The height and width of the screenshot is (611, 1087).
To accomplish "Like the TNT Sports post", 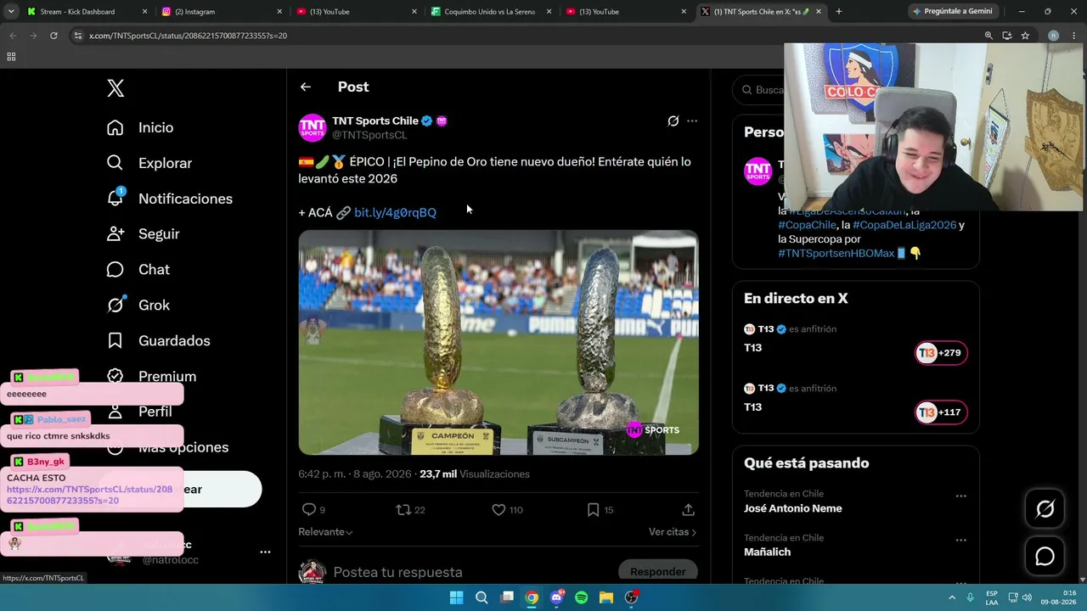I will pos(499,509).
